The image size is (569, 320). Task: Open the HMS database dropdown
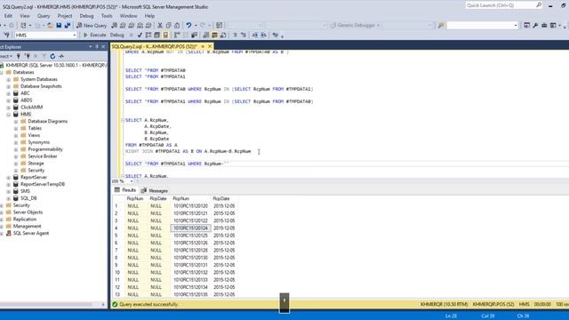(x=75, y=36)
